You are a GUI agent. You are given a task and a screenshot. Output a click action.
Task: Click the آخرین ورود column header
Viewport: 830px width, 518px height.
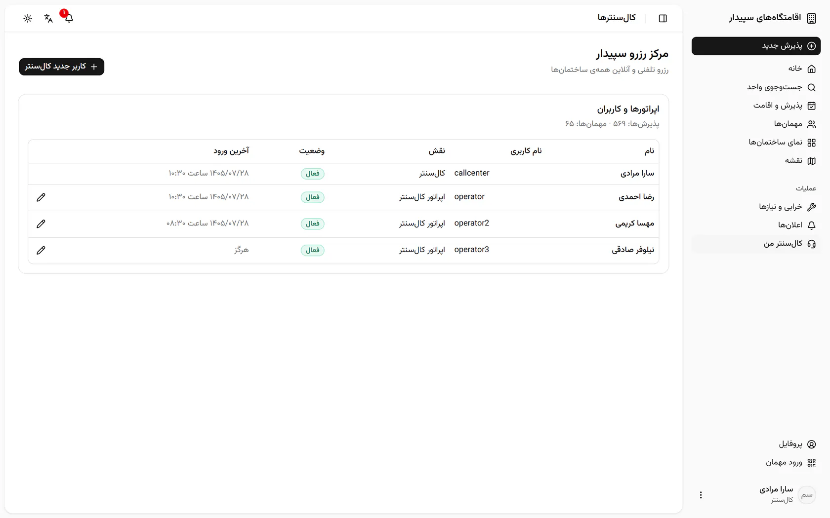231,151
